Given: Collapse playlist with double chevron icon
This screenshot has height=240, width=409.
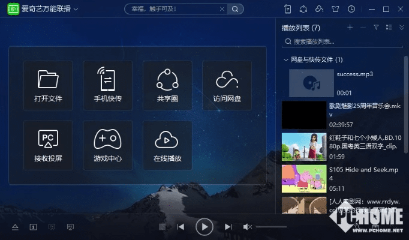Looking at the screenshot, I should [402, 27].
